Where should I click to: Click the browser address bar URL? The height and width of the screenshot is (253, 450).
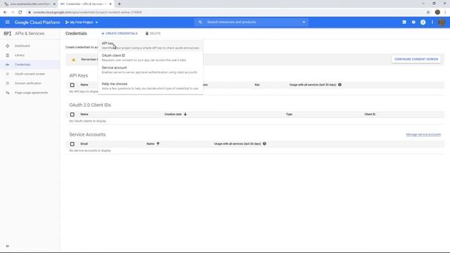click(87, 13)
